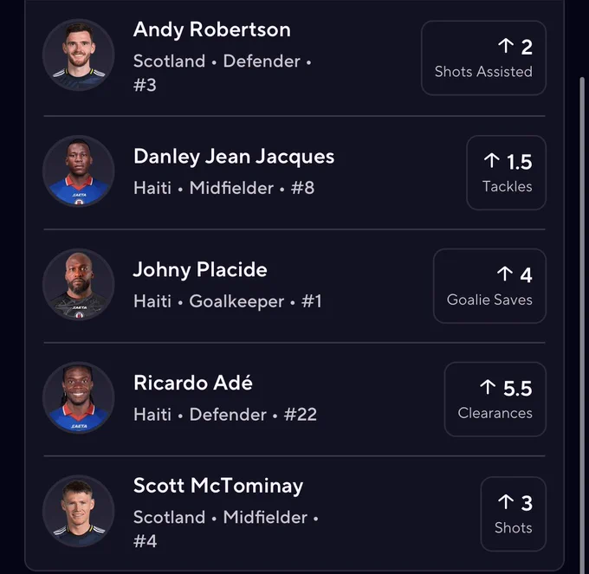This screenshot has height=574, width=589.
Task: Open the Andy Robertson name link
Action: [x=212, y=29]
